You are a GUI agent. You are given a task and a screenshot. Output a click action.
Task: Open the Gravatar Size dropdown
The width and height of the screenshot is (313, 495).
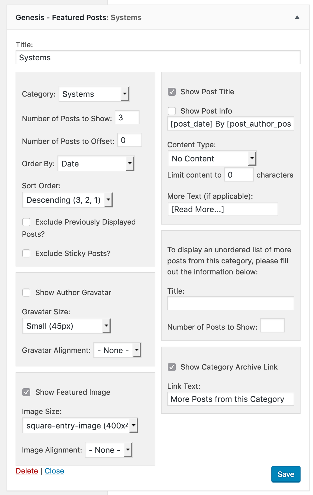[67, 326]
